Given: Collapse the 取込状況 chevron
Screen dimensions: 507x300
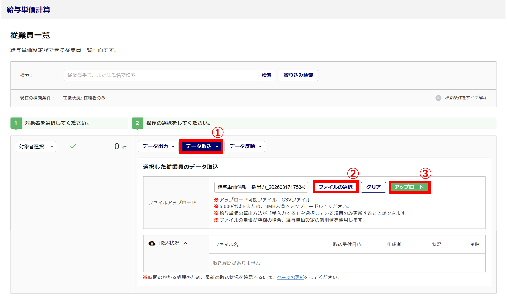Looking at the screenshot, I should pyautogui.click(x=186, y=243).
